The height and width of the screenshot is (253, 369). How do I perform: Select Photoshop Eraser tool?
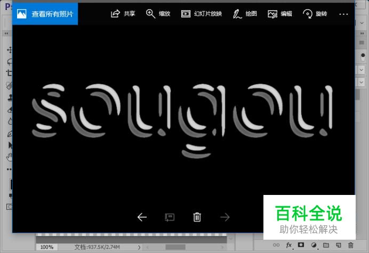pyautogui.click(x=10, y=110)
